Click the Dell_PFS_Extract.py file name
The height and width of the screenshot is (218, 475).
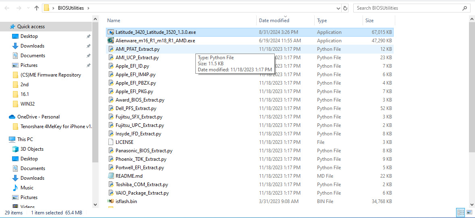pyautogui.click(x=136, y=108)
